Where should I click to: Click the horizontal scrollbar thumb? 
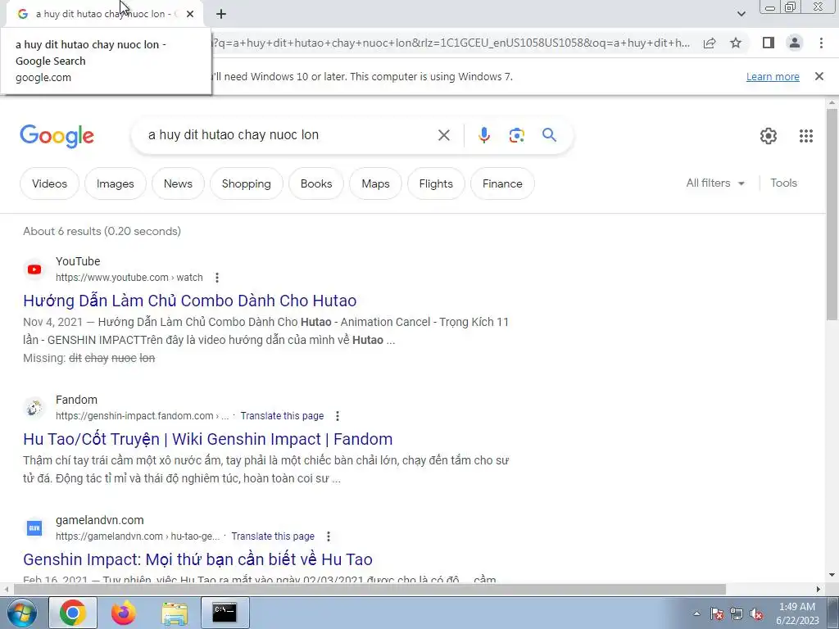click(x=370, y=590)
